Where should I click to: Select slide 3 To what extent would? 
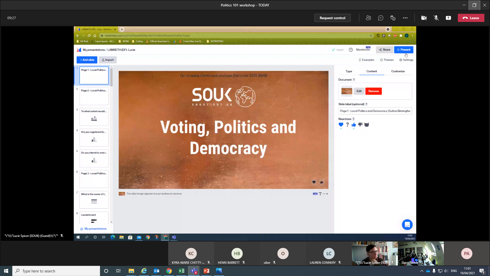[x=94, y=117]
